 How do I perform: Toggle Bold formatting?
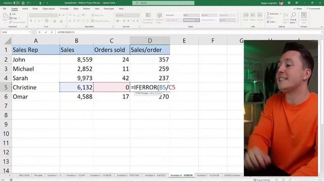(x=31, y=21)
